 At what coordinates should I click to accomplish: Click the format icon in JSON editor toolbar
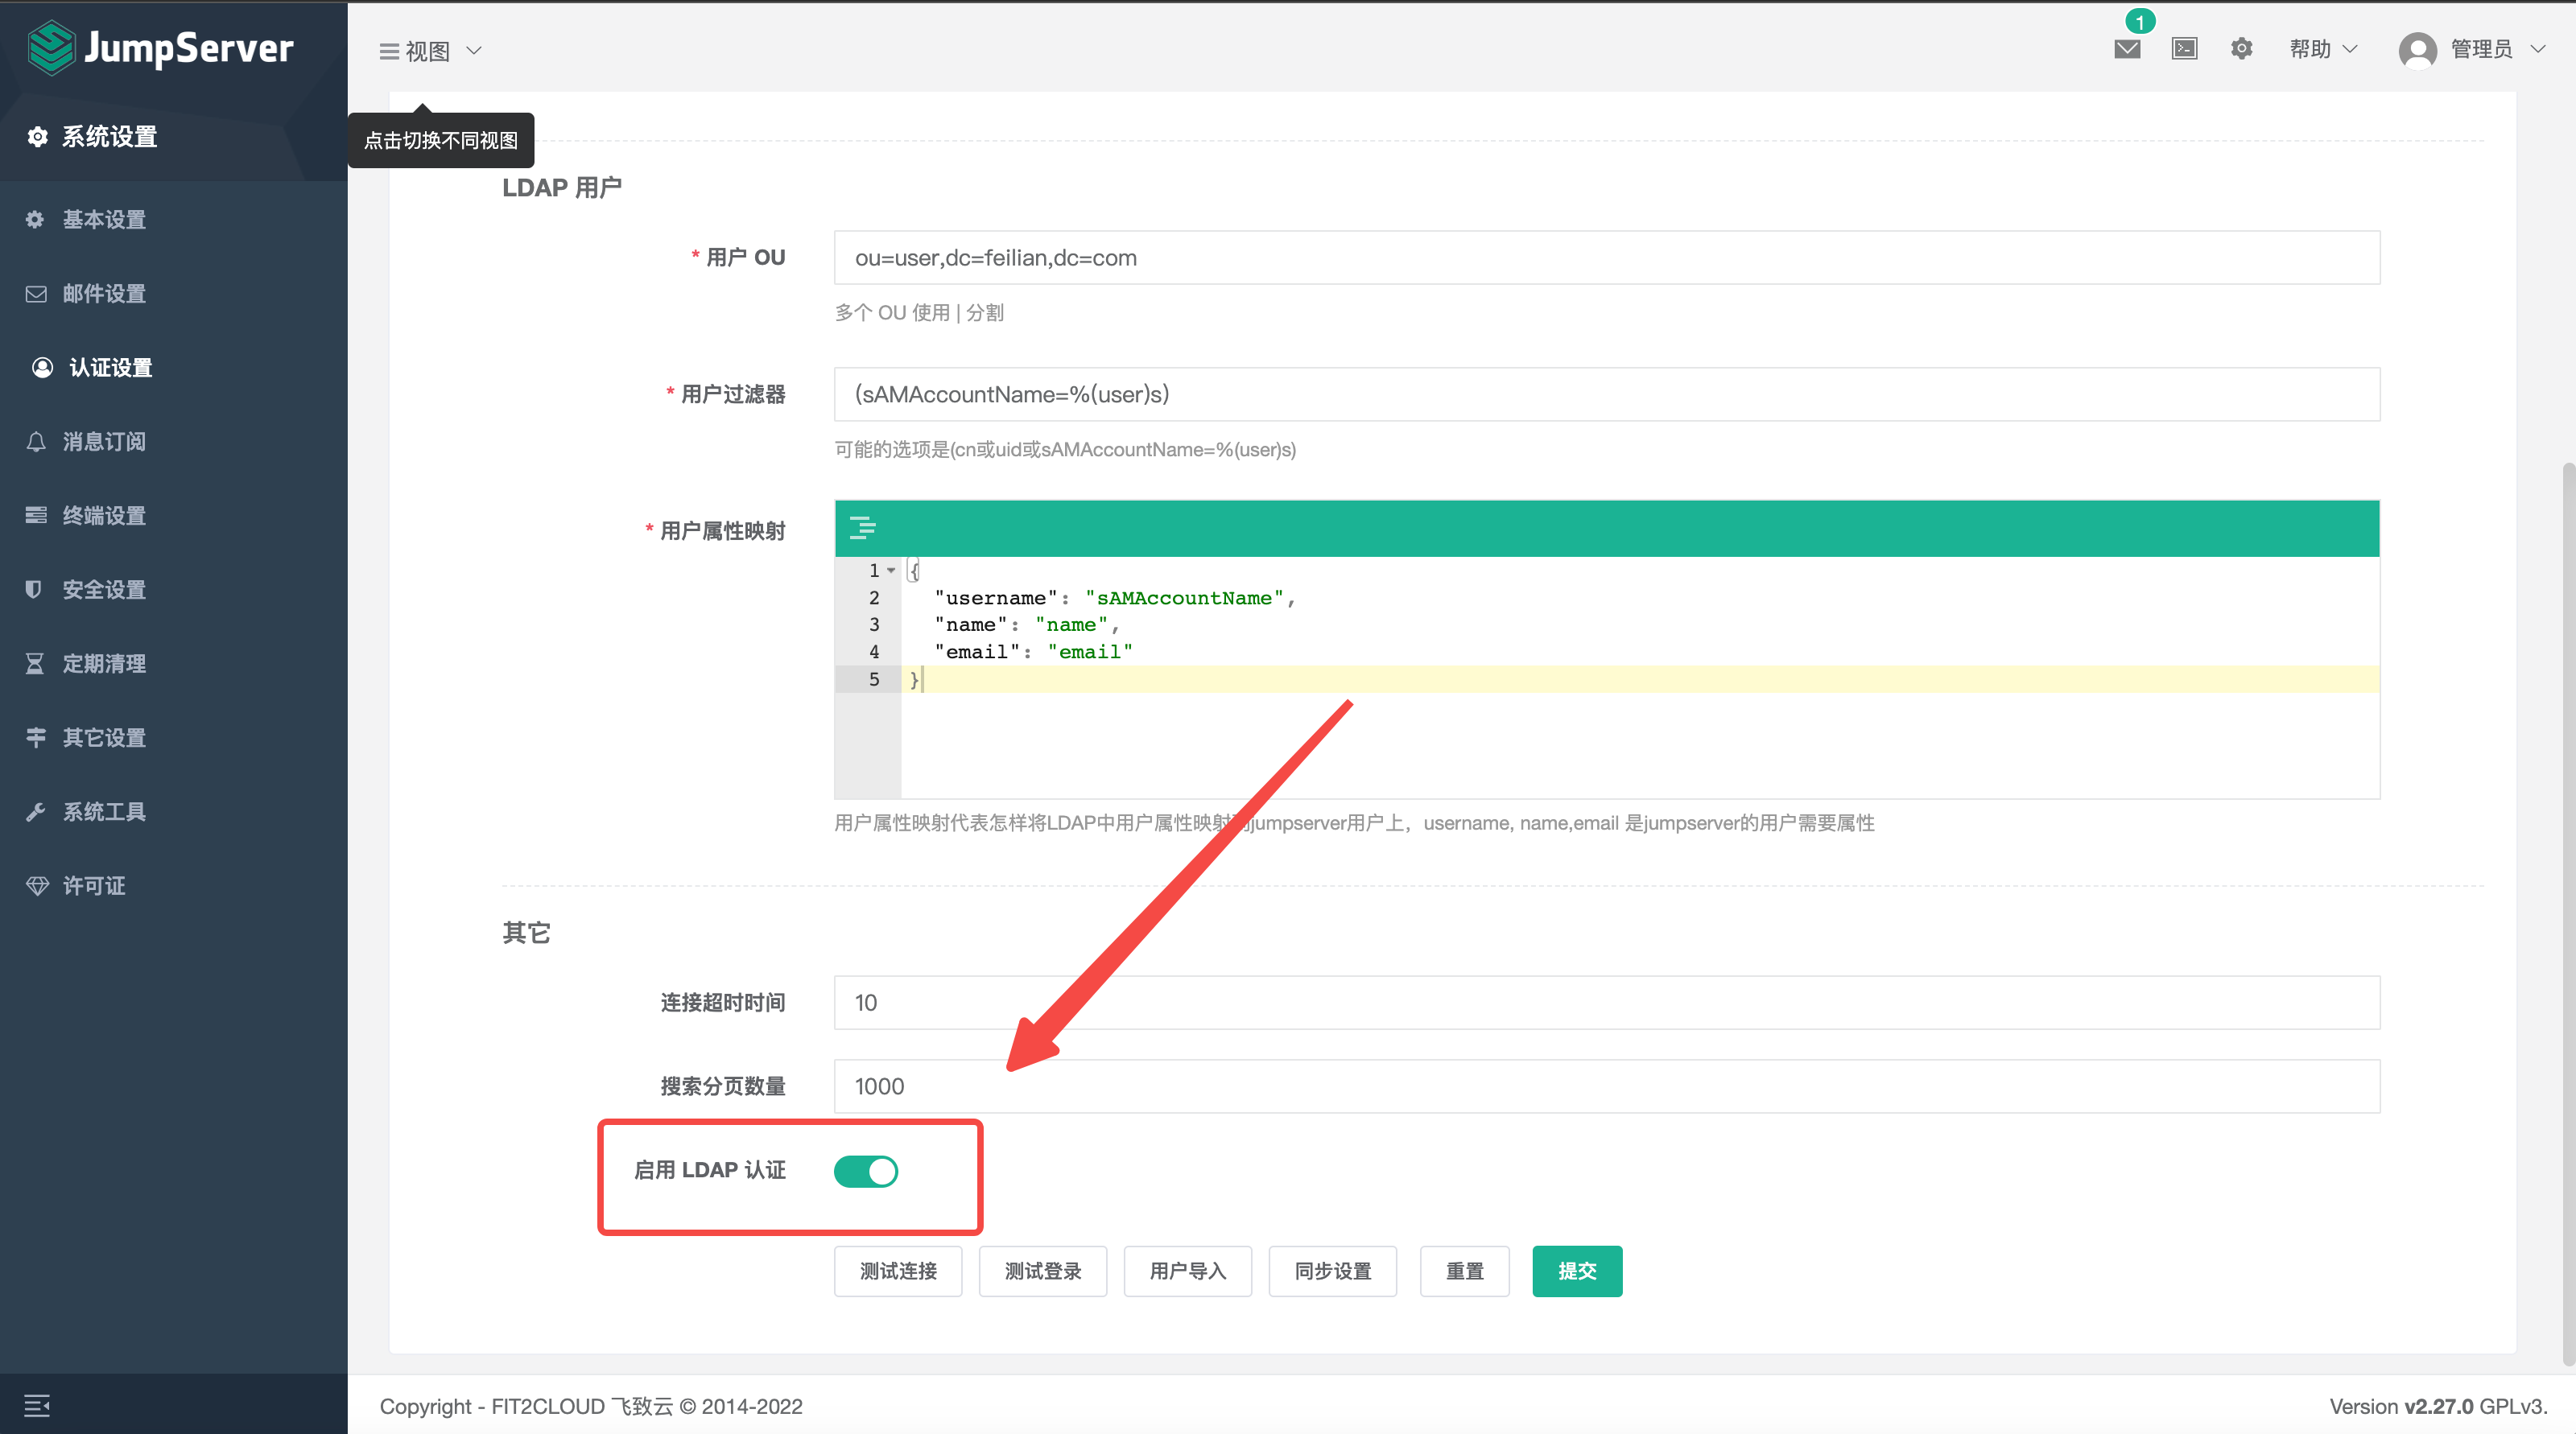862,528
